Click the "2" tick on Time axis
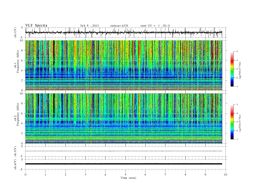 pyautogui.click(x=65, y=175)
